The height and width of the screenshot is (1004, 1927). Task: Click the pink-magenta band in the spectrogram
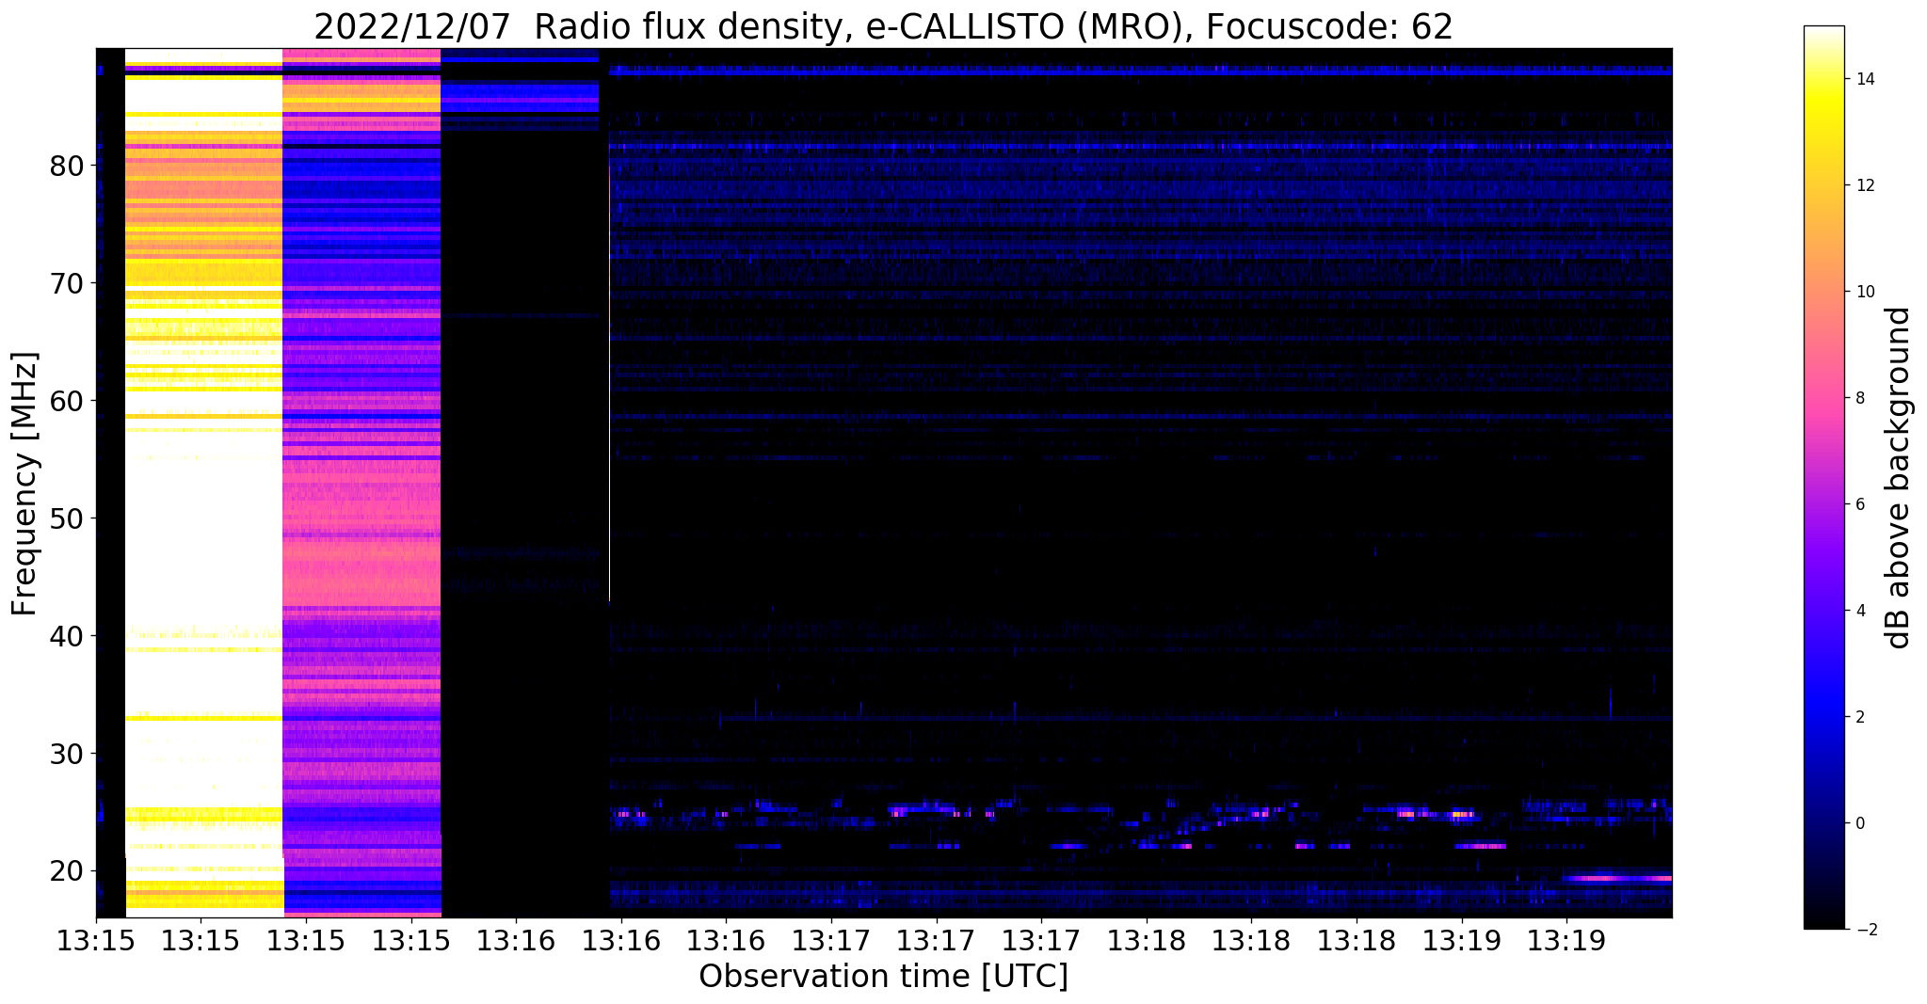pos(361,483)
